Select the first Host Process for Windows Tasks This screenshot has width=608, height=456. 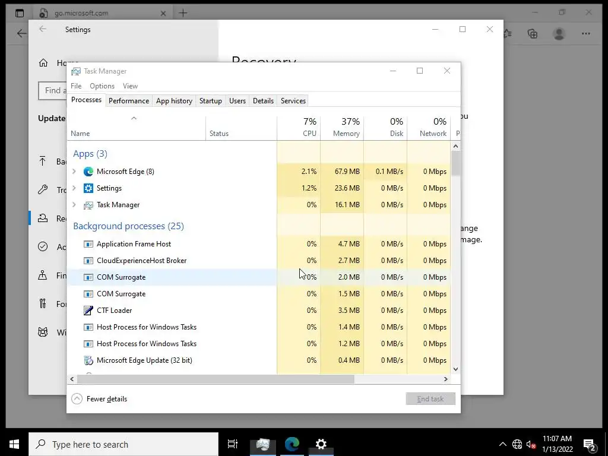(x=259, y=327)
